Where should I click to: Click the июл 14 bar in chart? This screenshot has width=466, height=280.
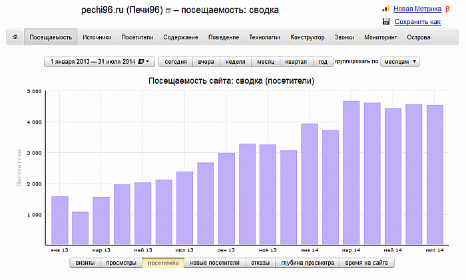tap(435, 175)
